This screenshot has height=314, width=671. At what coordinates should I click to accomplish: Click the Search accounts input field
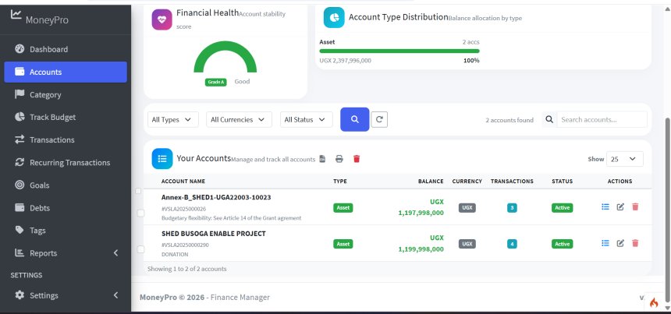tap(602, 120)
